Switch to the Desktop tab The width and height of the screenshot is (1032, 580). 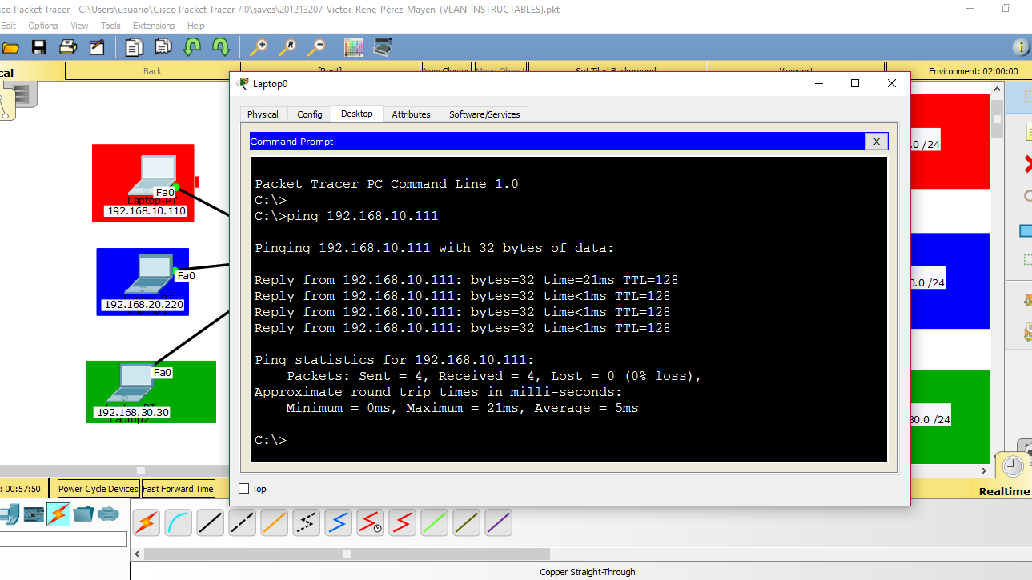coord(357,114)
